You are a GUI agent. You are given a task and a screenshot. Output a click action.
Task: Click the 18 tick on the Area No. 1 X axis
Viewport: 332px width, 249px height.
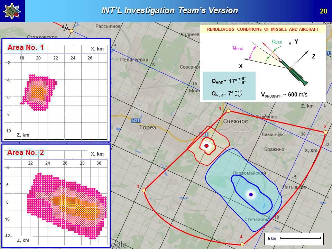[x=21, y=58]
